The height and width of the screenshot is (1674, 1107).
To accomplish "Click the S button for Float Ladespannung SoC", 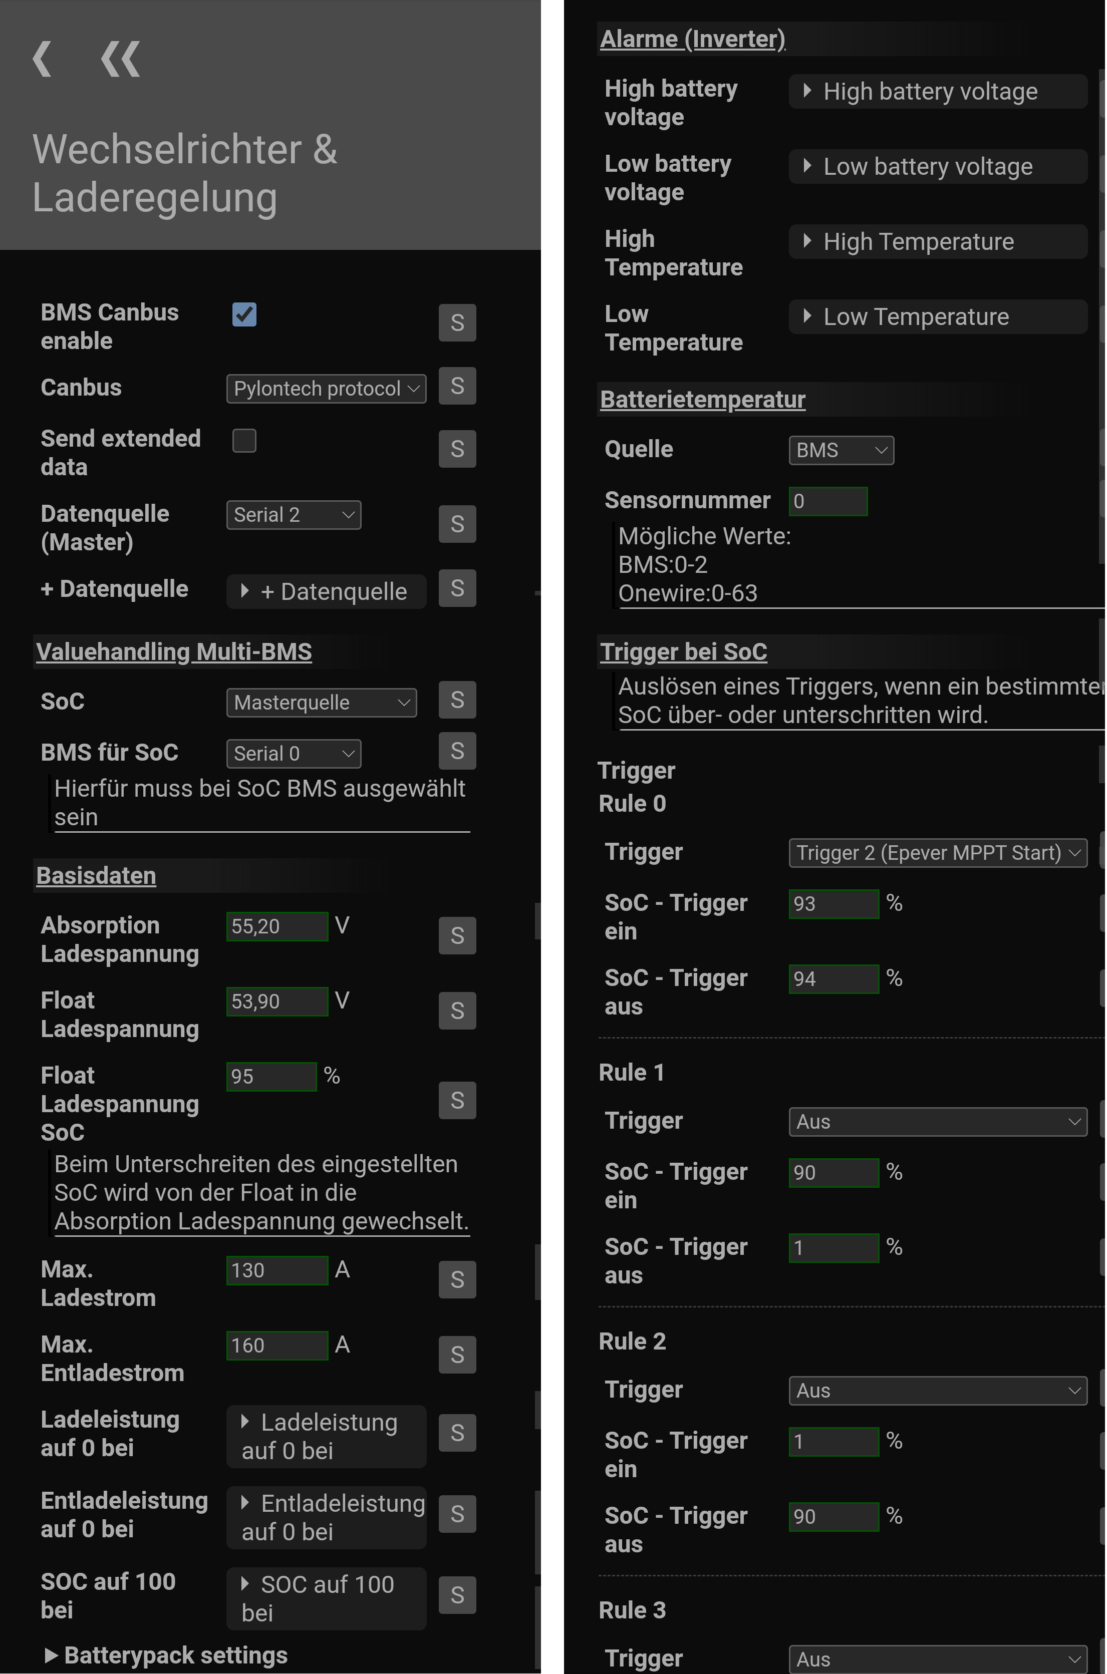I will [457, 1100].
